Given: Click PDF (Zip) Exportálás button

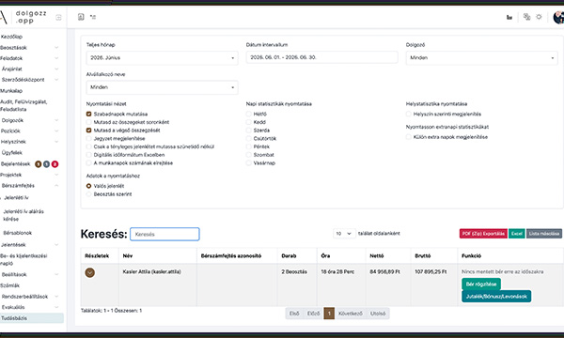Looking at the screenshot, I should (483, 234).
